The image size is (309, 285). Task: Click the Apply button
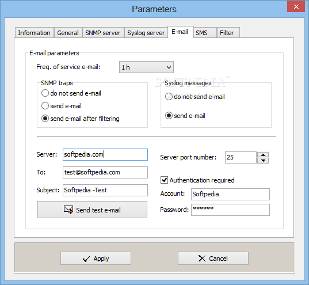coord(96,258)
